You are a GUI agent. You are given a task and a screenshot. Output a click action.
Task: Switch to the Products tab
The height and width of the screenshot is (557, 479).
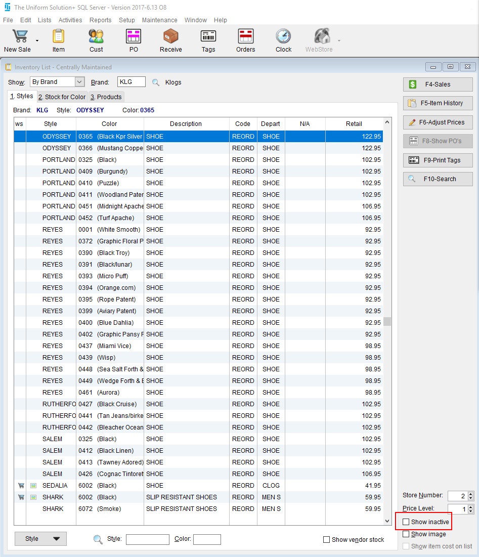(x=106, y=97)
